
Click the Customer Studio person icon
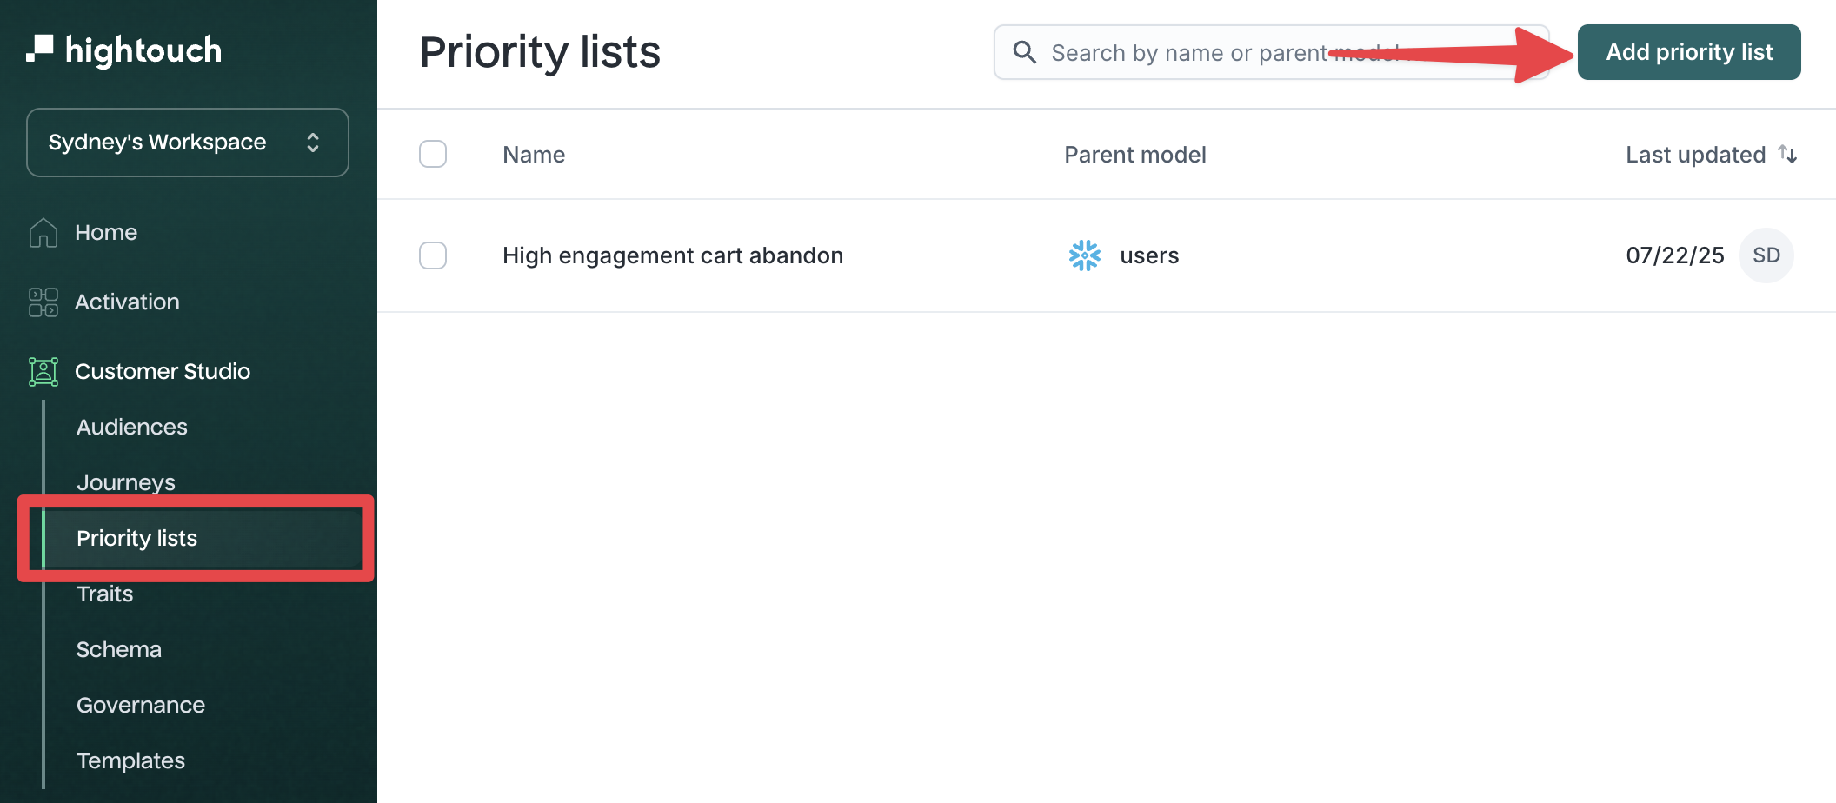click(43, 372)
